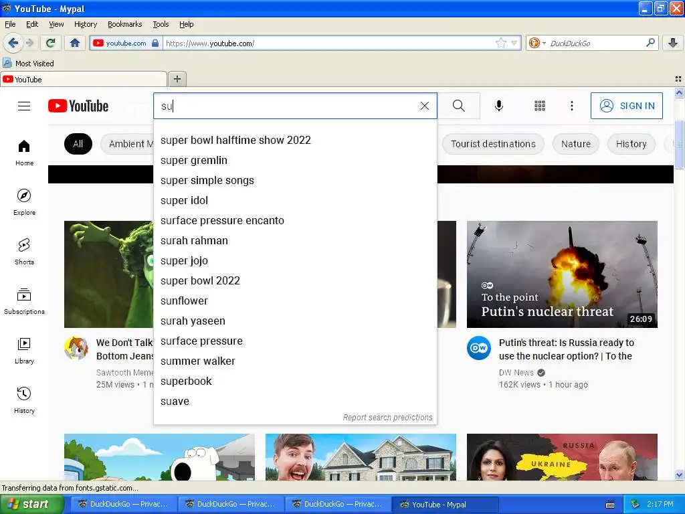Viewport: 685px width, 514px height.
Task: Open the Tools menu
Action: tap(161, 24)
